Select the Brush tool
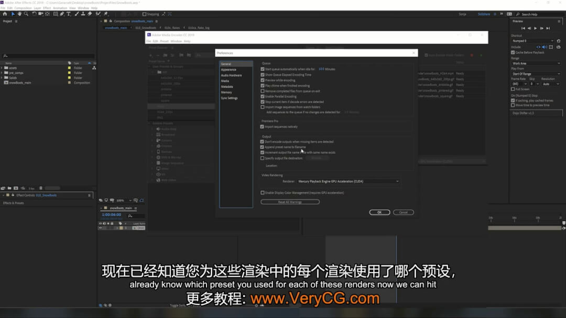Screen dimensions: 566x318 (77, 14)
